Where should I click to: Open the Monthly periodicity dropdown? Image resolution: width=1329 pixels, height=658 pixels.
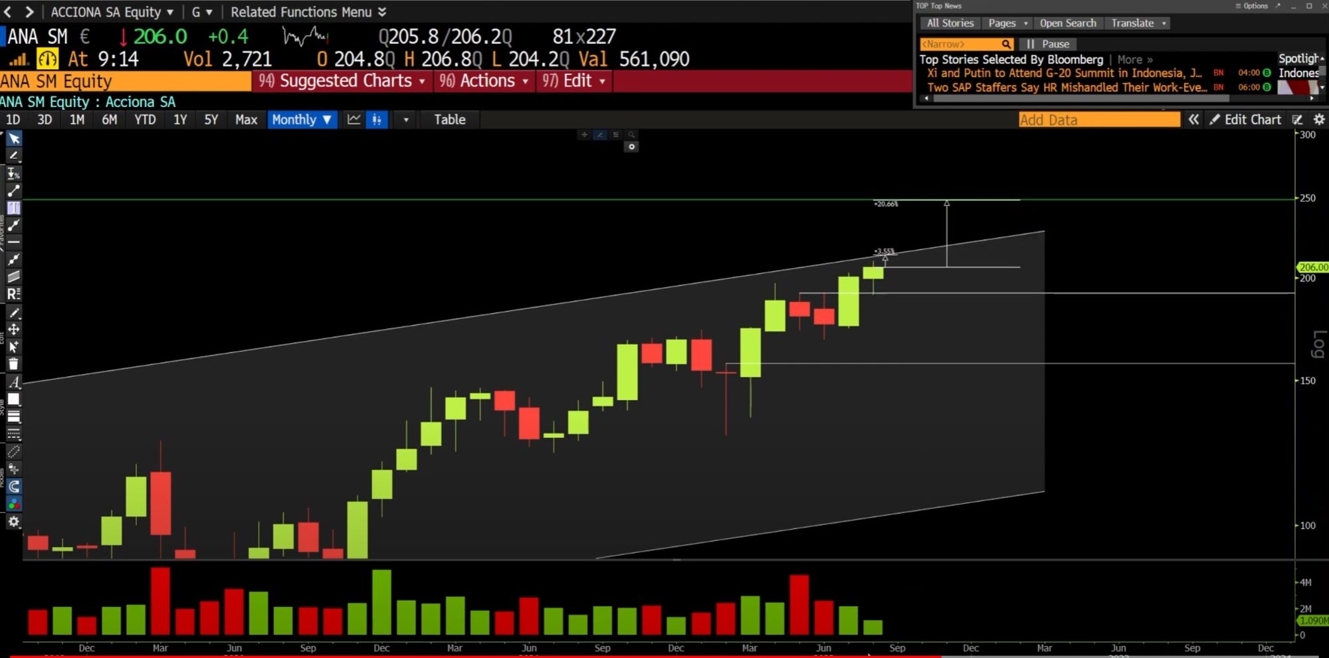point(302,120)
